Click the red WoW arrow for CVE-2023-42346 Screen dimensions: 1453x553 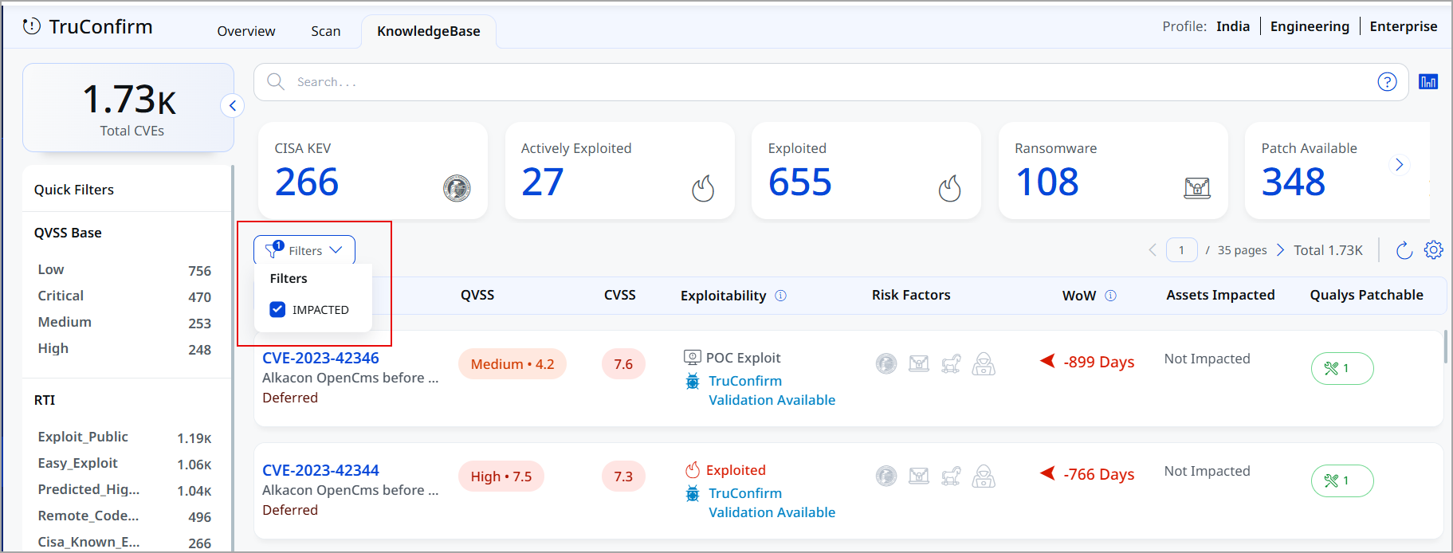click(1047, 361)
